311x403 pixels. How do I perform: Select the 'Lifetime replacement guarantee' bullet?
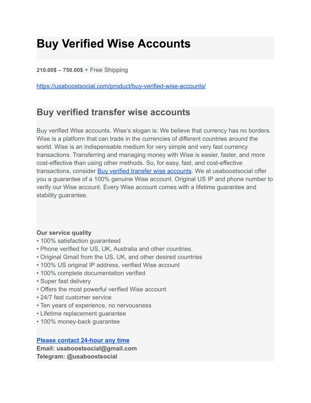[81, 313]
